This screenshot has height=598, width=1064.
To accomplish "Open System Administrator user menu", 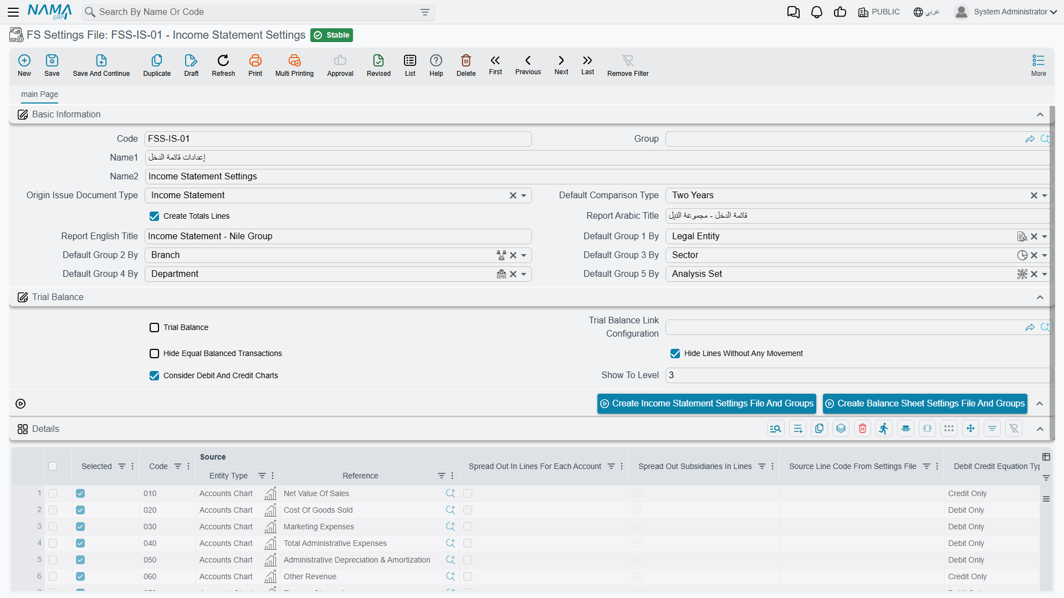I will point(1006,12).
